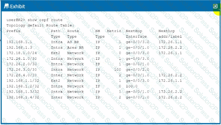Viewport: 221px width, 125px height.
Task: Click the metric value 100
Action: [x=118, y=70]
